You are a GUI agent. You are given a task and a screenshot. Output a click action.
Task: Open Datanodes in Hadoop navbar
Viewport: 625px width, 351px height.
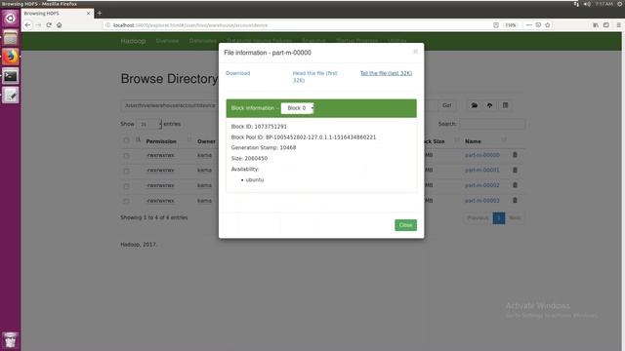coord(203,41)
